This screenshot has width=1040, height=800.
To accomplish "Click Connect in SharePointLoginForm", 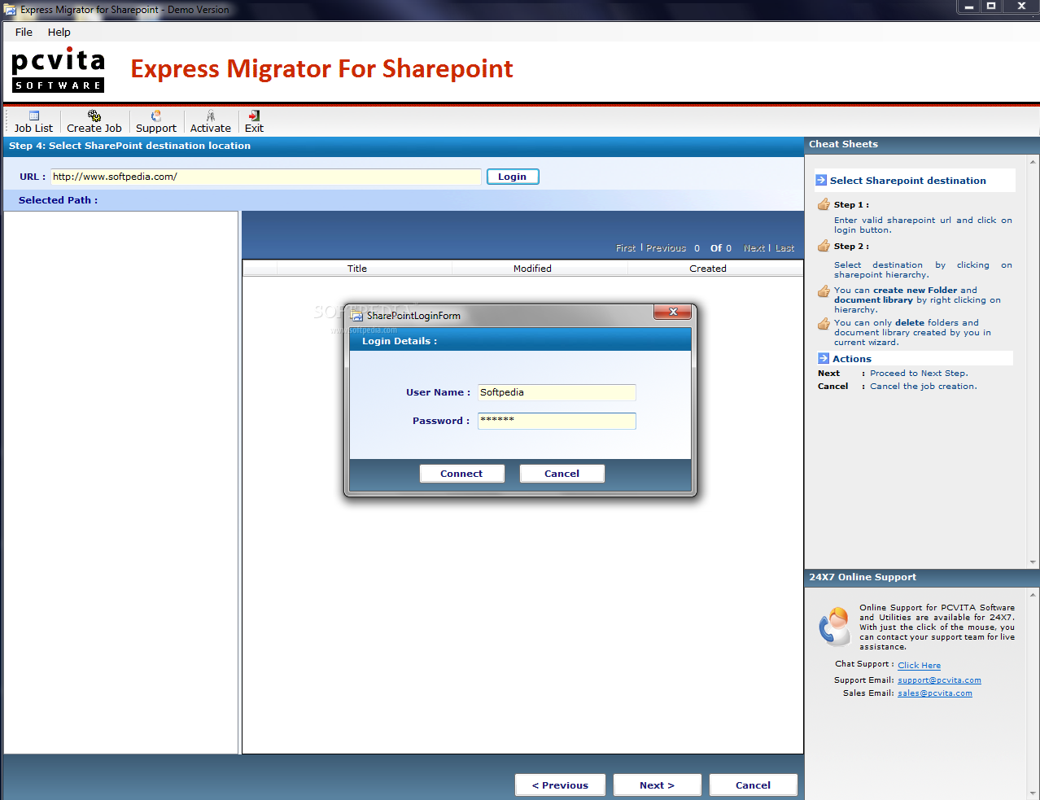I will 461,474.
